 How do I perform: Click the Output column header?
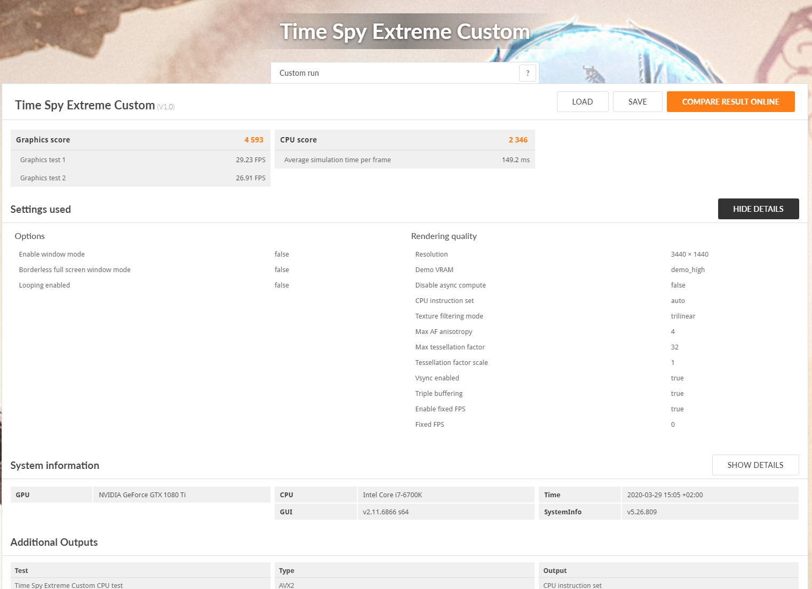pyautogui.click(x=555, y=571)
